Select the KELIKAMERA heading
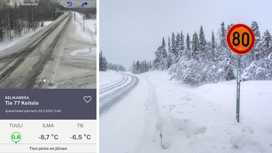 point(17,98)
